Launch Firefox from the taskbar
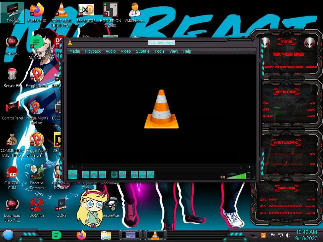The width and height of the screenshot is (323, 242). (81, 235)
